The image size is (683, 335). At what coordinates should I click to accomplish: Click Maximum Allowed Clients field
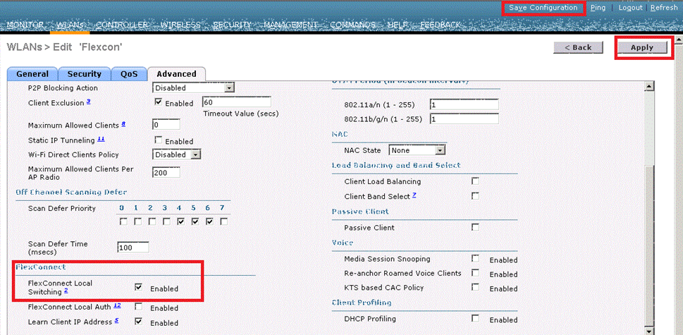pyautogui.click(x=166, y=125)
